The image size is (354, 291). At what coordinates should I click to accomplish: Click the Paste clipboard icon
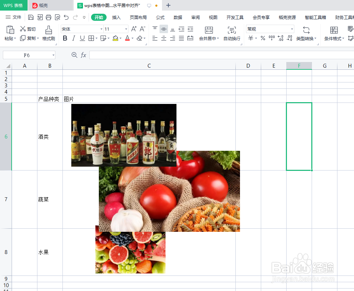pyautogui.click(x=10, y=30)
